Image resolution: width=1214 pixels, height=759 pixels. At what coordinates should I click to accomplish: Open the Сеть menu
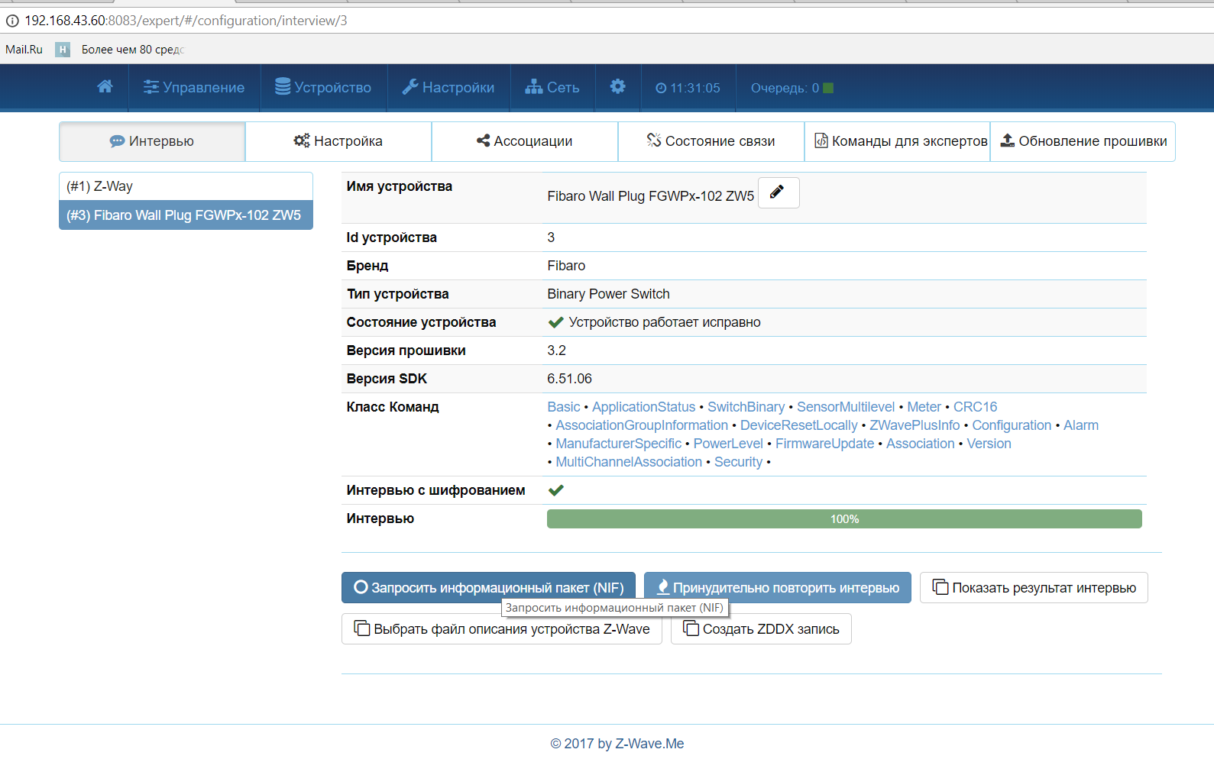(x=552, y=88)
